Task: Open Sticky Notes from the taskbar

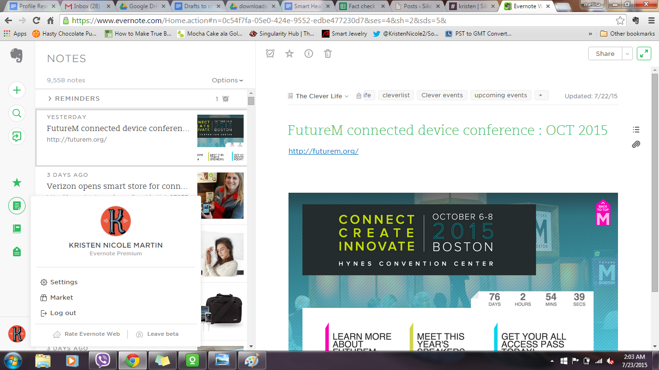Action: point(162,360)
